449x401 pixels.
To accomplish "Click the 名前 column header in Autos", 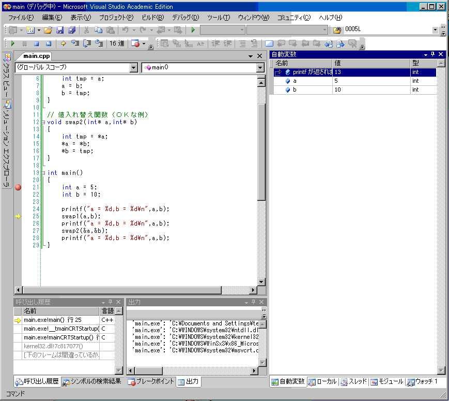I will pos(303,63).
